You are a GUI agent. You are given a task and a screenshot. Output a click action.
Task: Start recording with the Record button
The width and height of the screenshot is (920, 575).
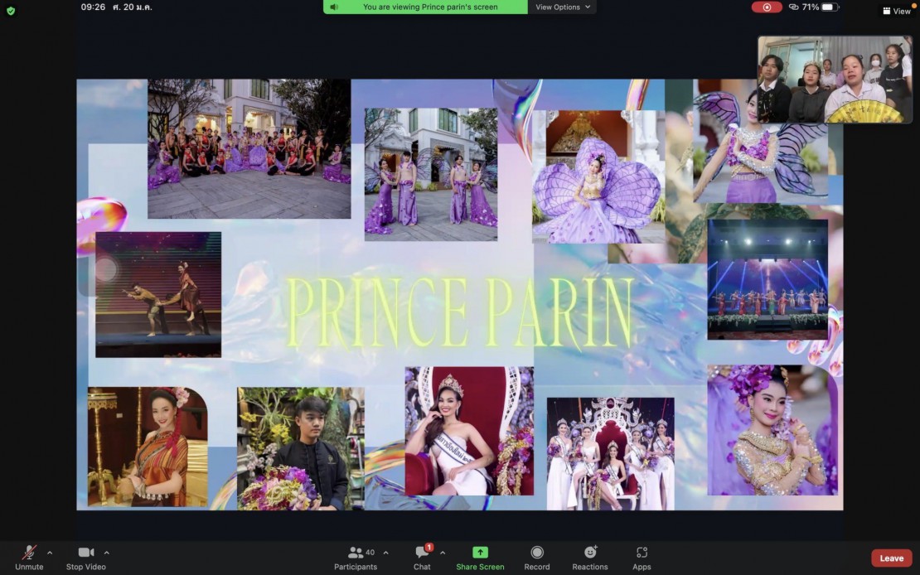pyautogui.click(x=537, y=558)
